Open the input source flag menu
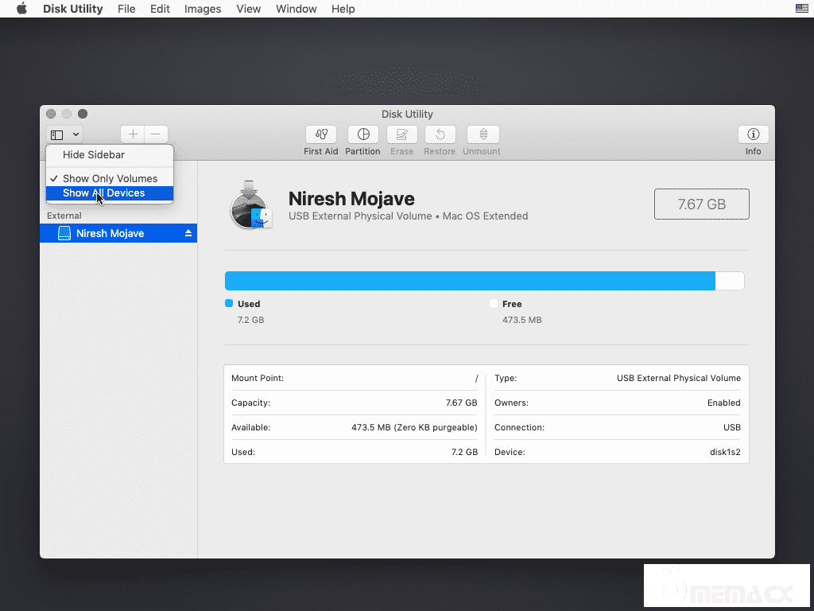Viewport: 814px width, 611px height. [801, 9]
